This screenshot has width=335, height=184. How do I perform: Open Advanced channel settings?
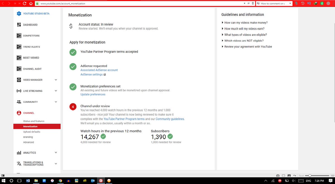28,142
